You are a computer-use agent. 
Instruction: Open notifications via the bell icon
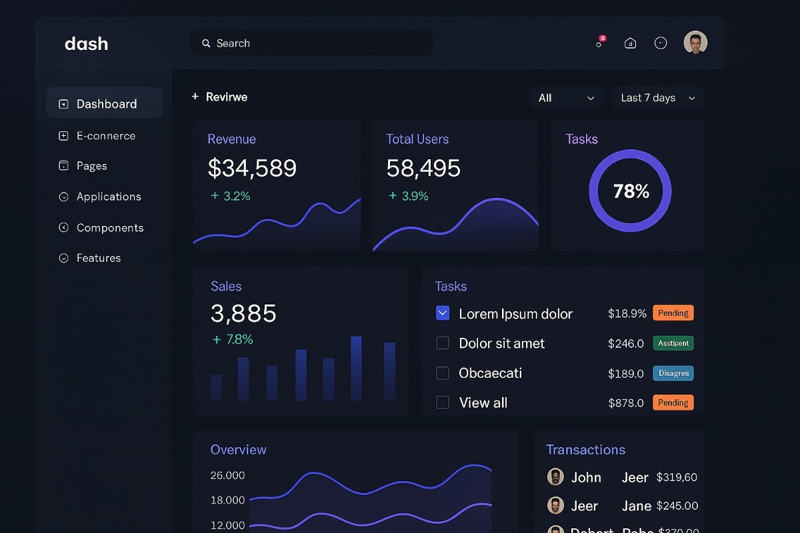pos(599,43)
